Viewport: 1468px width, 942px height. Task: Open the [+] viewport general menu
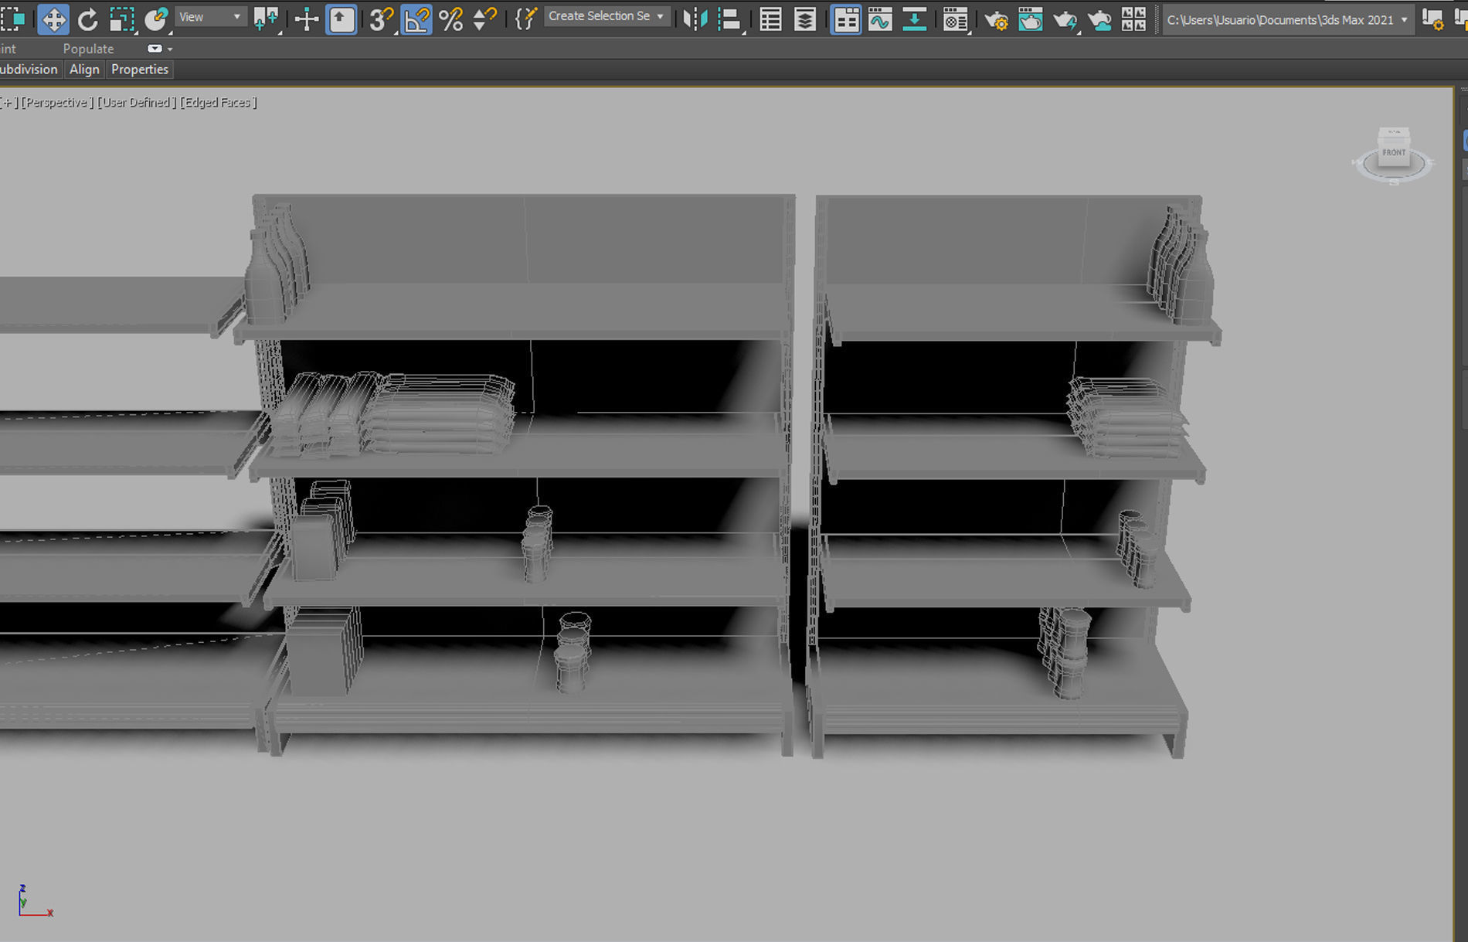(x=8, y=102)
